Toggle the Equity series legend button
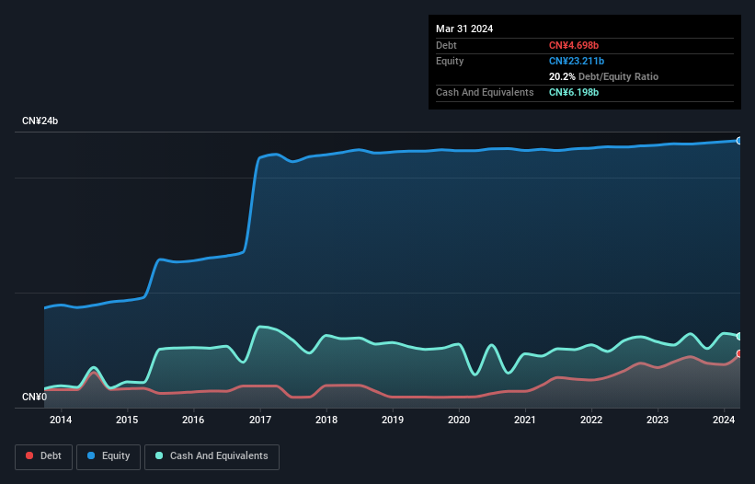Screen dimensions: 755x484 (109, 456)
